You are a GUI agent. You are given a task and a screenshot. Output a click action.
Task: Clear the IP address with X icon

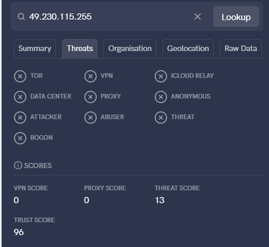(198, 17)
